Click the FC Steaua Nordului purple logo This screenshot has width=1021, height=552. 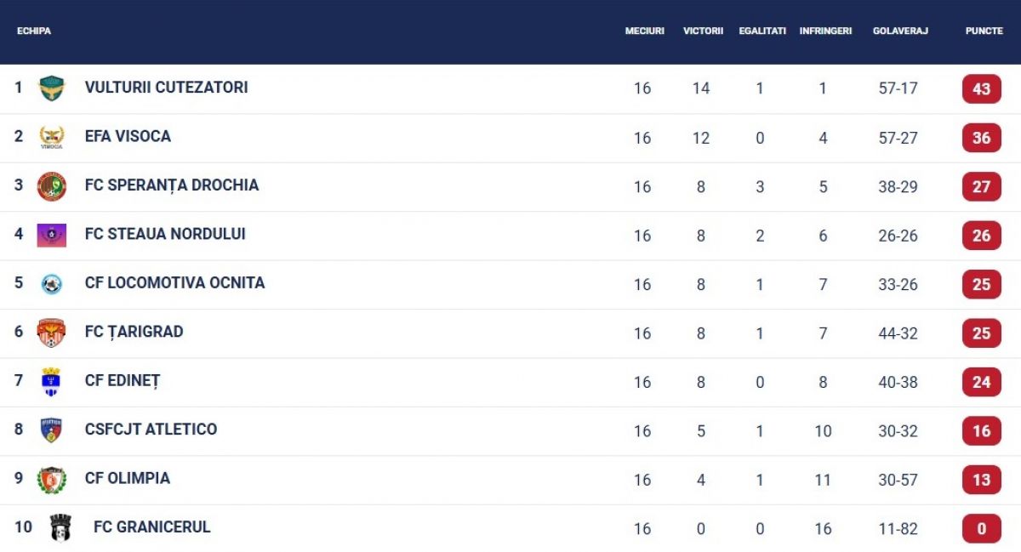click(x=52, y=235)
